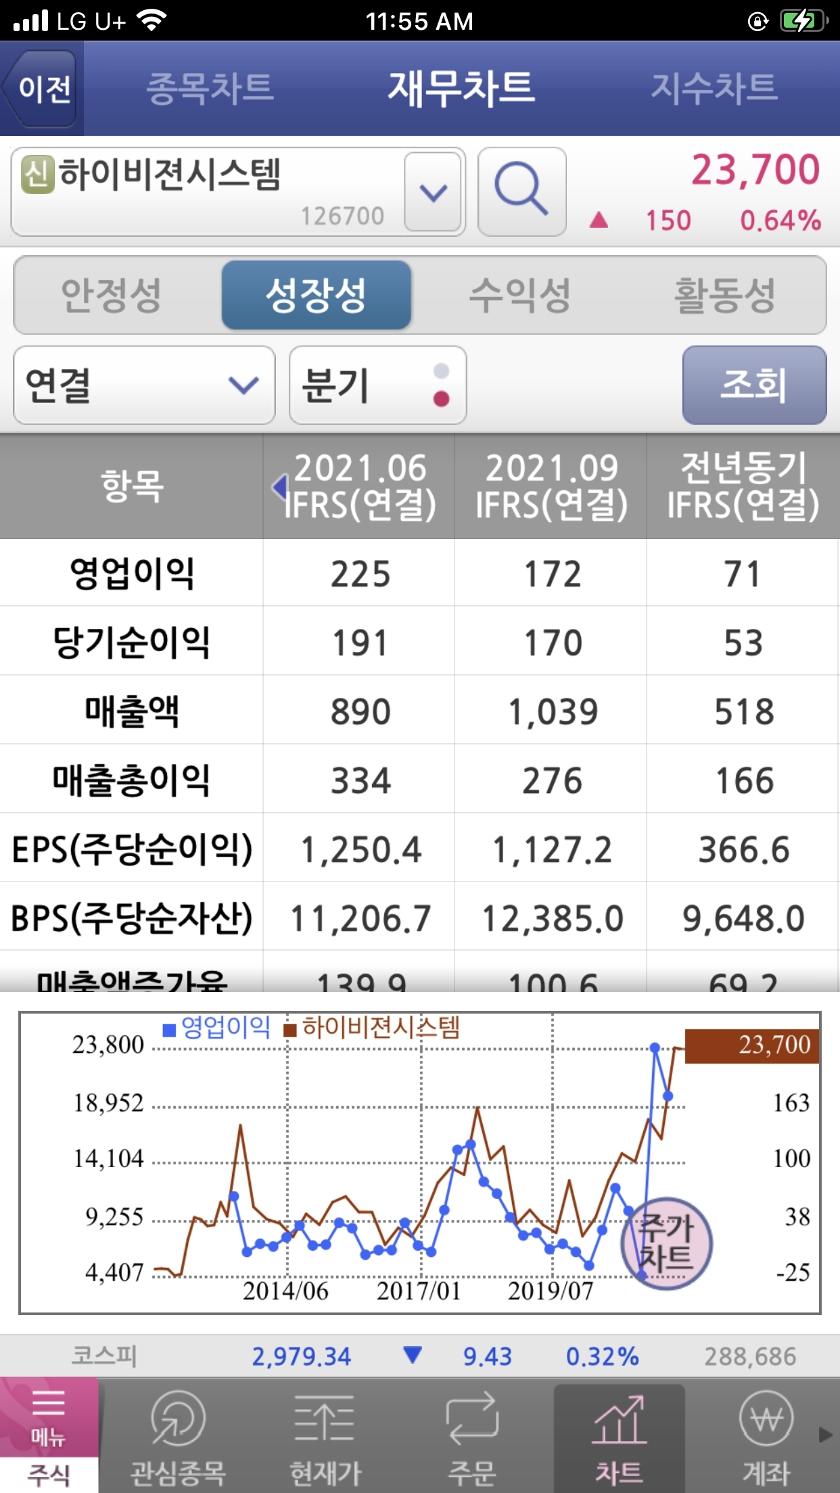This screenshot has height=1493, width=840.
Task: Tap the 이전 back button
Action: point(41,89)
